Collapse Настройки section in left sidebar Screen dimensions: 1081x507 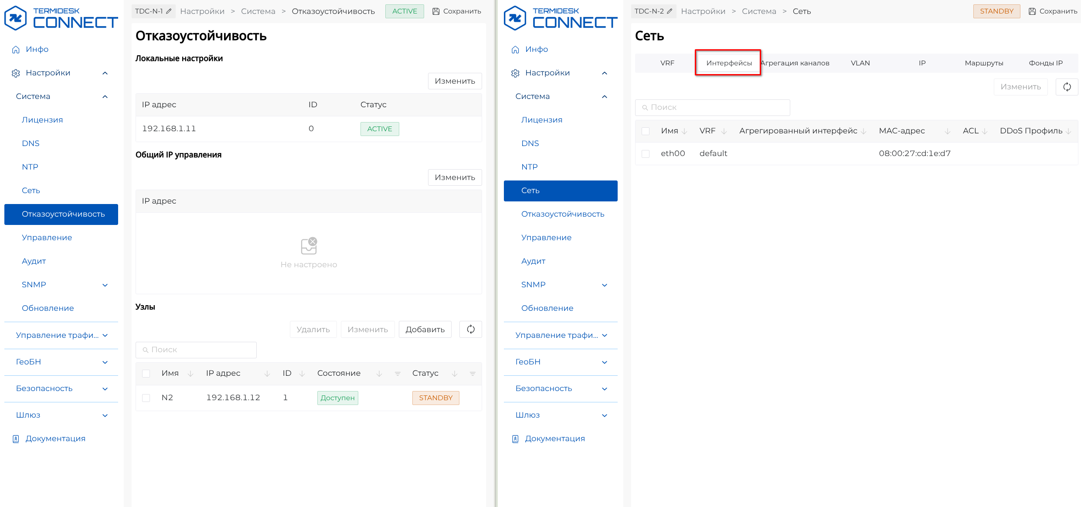point(105,73)
